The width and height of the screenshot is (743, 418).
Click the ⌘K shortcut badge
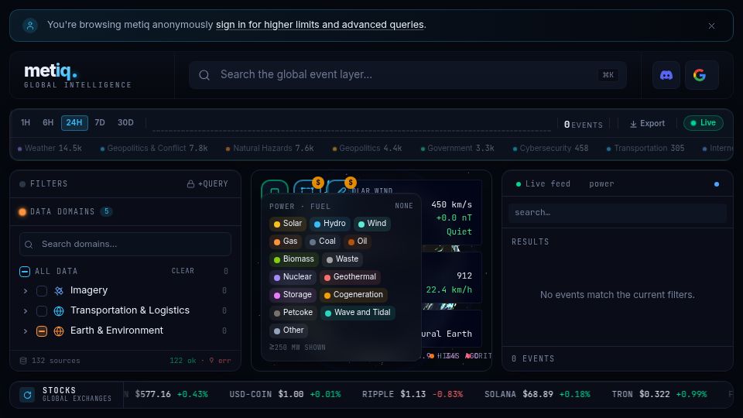click(x=608, y=75)
